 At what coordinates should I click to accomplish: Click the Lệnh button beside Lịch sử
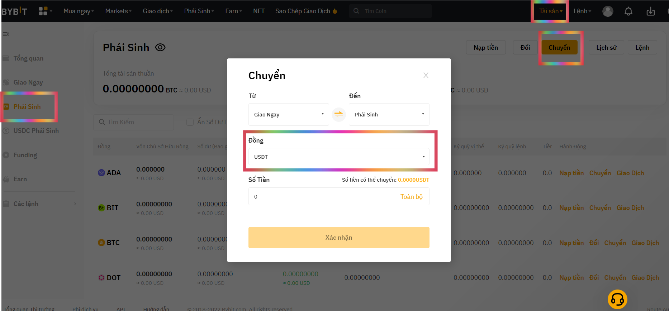point(642,47)
